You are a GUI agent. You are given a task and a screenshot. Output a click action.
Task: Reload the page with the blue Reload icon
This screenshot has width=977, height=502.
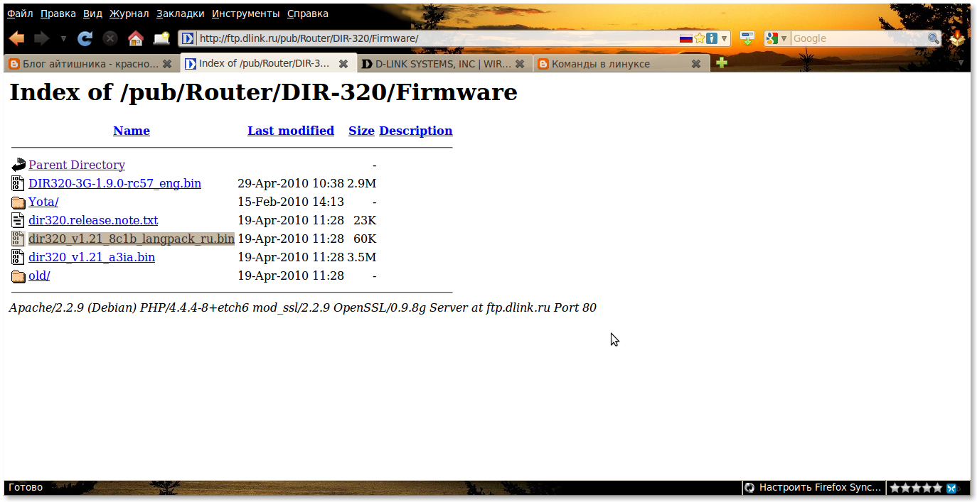(x=85, y=38)
